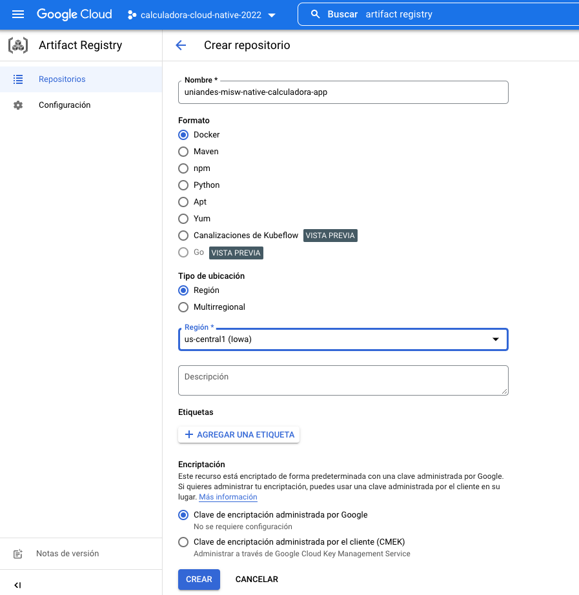The height and width of the screenshot is (595, 579).
Task: Open Repositorios in the sidebar
Action: pos(81,79)
